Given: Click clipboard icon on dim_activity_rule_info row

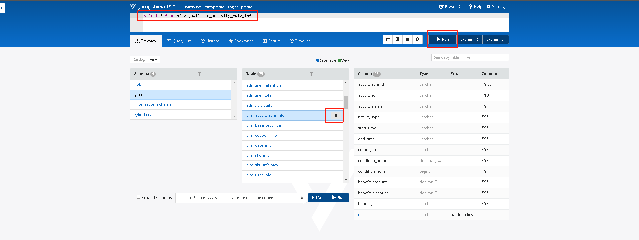Looking at the screenshot, I should point(336,115).
